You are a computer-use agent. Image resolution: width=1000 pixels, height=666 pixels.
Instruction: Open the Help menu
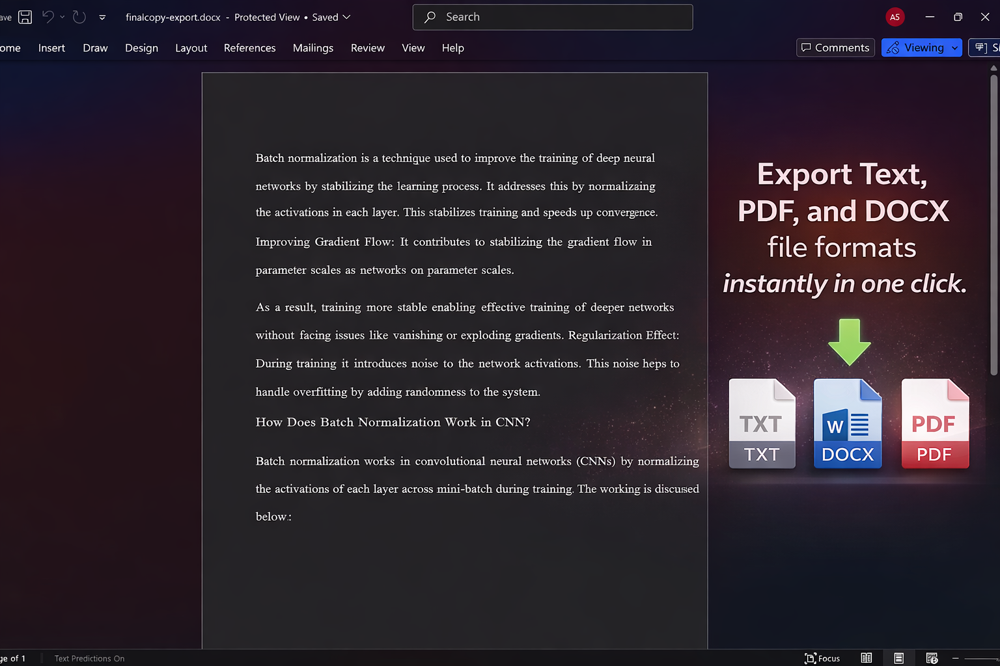[x=452, y=47]
